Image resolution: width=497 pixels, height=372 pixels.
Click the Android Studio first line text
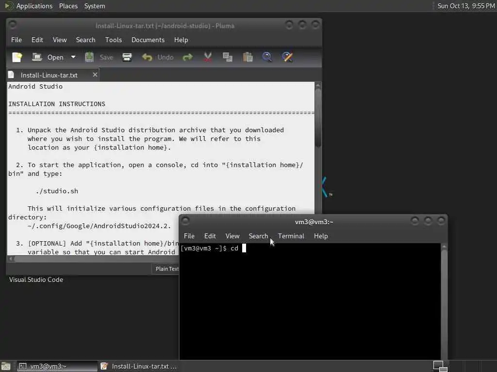click(x=35, y=86)
